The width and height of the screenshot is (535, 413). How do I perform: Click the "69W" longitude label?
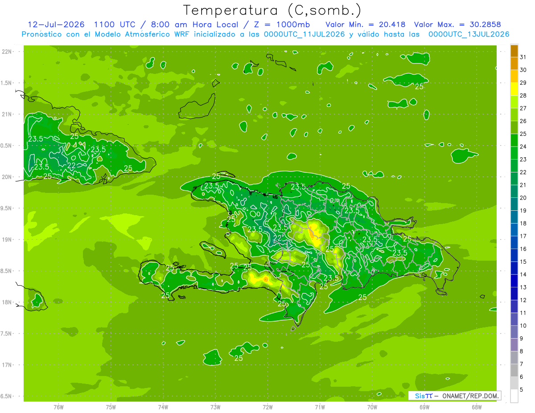click(x=424, y=407)
